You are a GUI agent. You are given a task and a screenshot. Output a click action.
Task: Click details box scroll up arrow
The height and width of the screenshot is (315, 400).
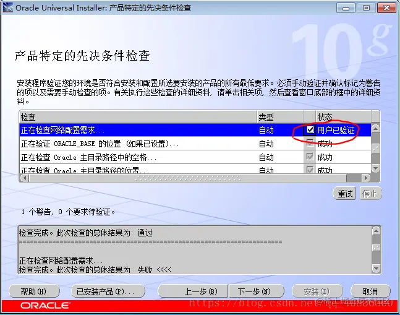point(377,231)
